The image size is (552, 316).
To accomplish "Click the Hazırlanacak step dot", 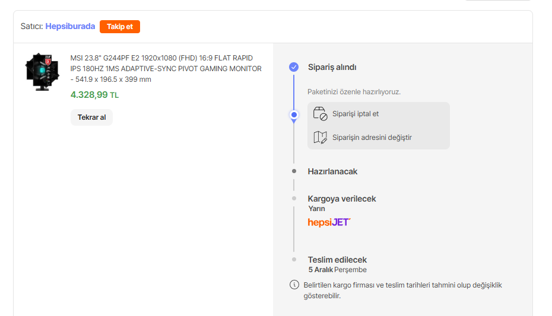I will coord(294,171).
